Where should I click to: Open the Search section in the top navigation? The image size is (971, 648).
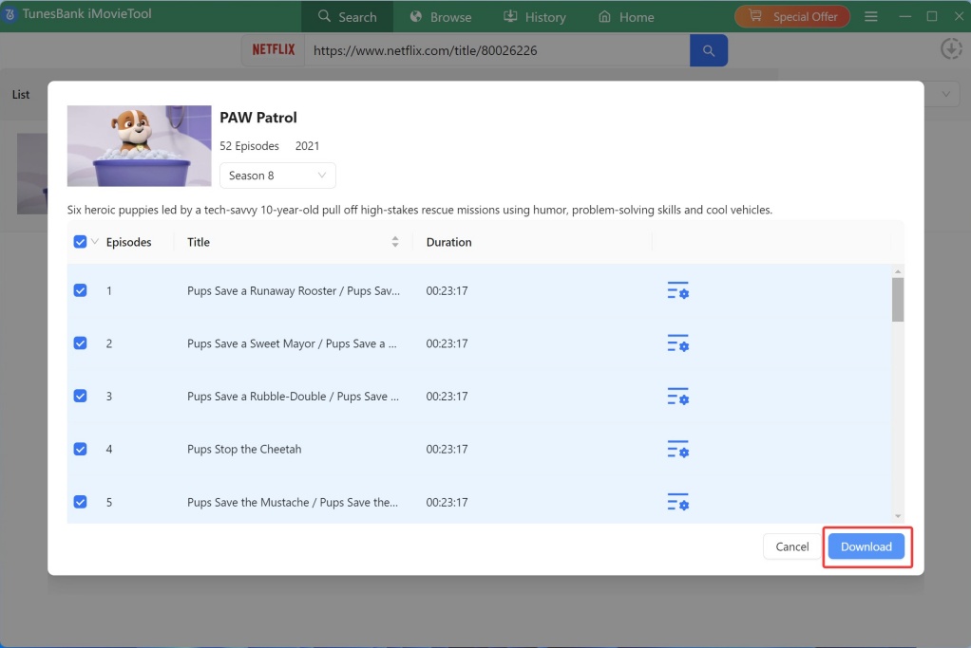348,16
